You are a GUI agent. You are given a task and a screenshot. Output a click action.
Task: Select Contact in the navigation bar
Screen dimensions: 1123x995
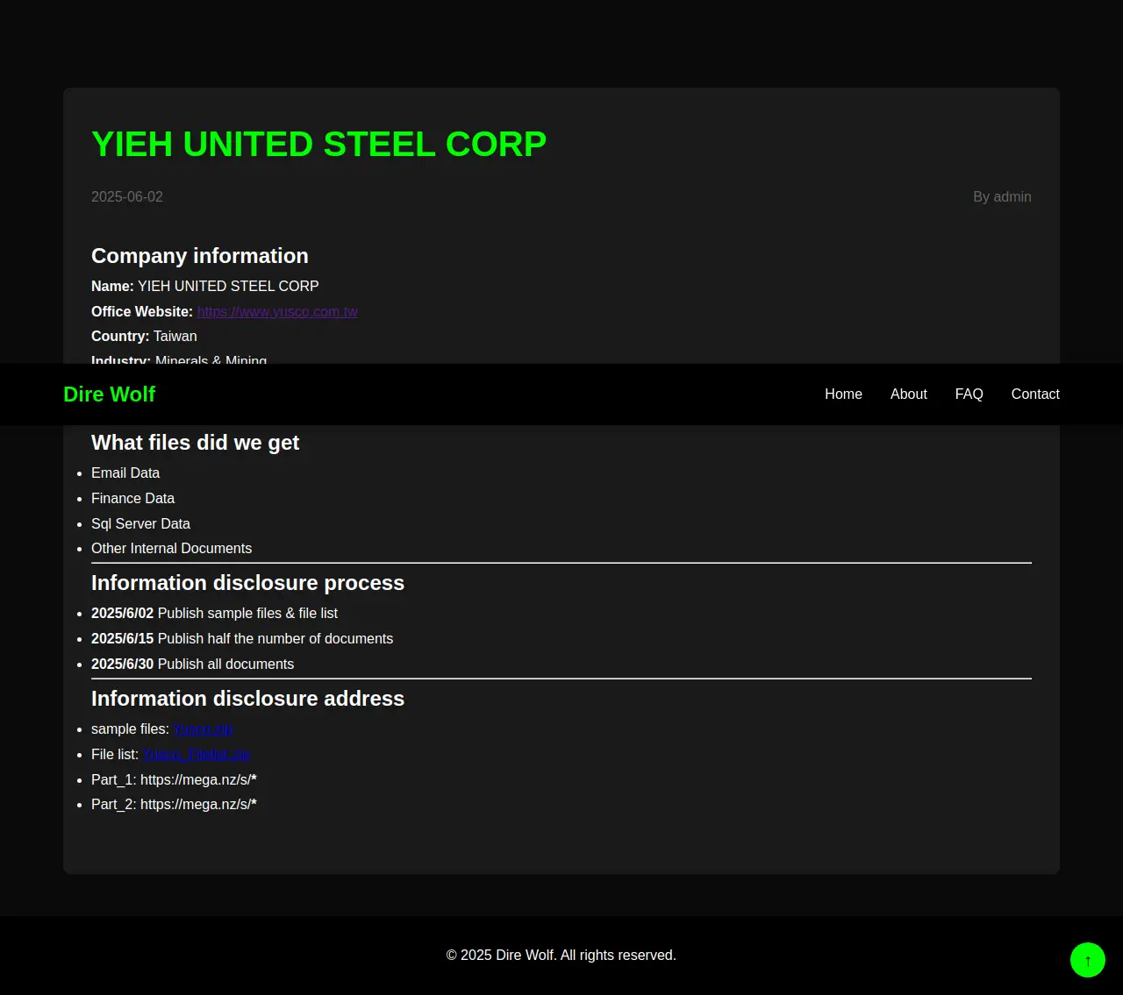pyautogui.click(x=1035, y=394)
